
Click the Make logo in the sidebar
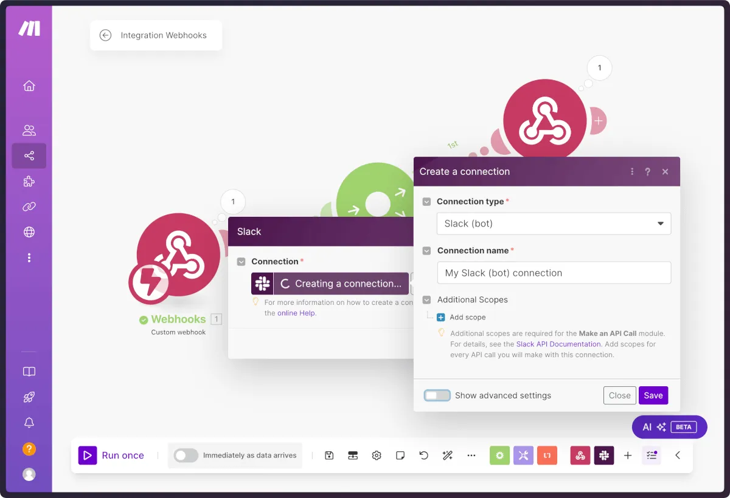29,28
